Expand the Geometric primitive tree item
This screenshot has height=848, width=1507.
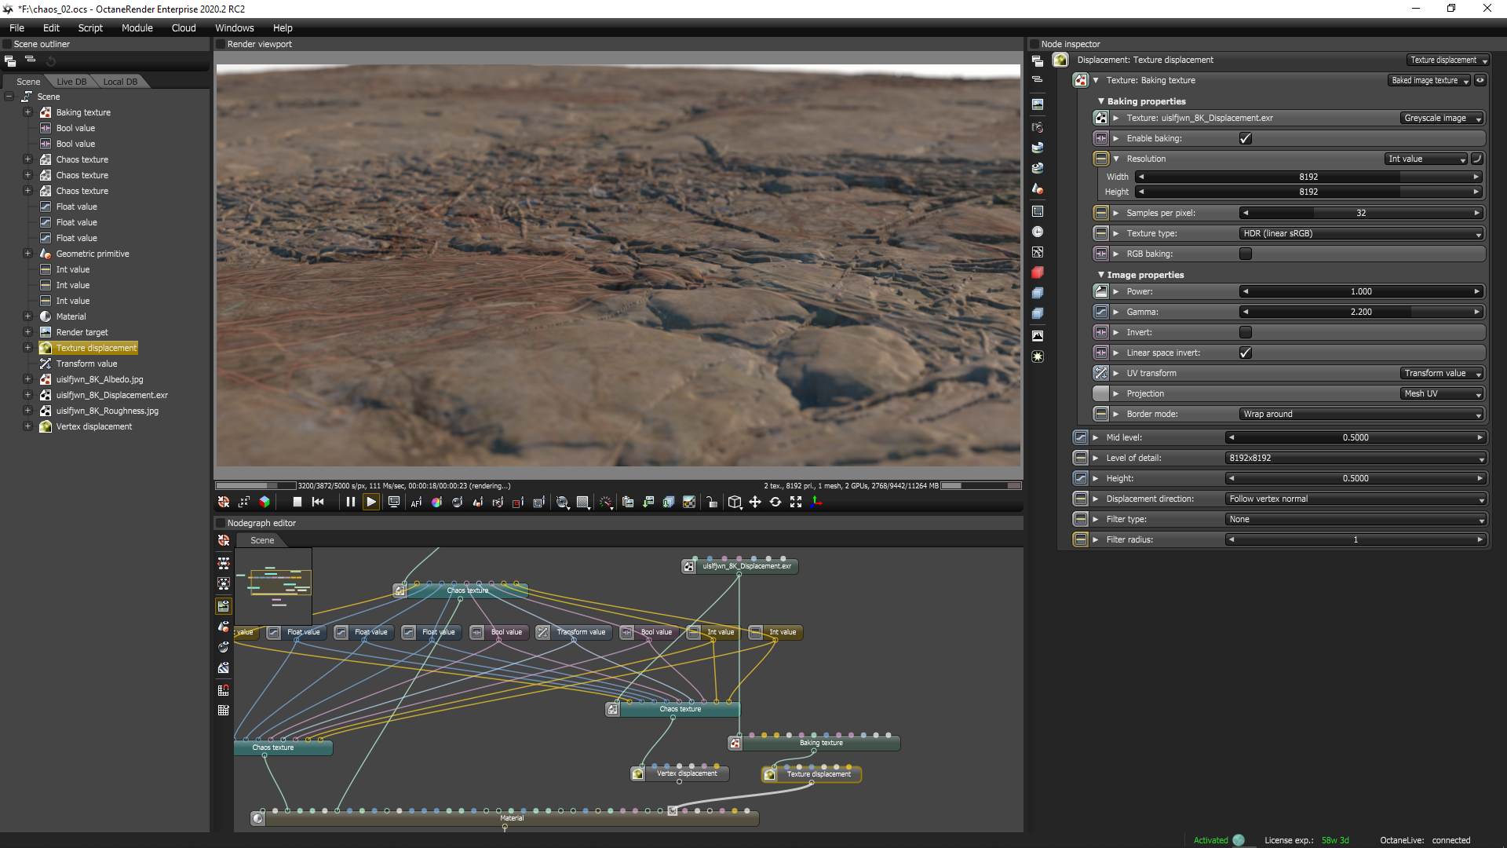[27, 254]
